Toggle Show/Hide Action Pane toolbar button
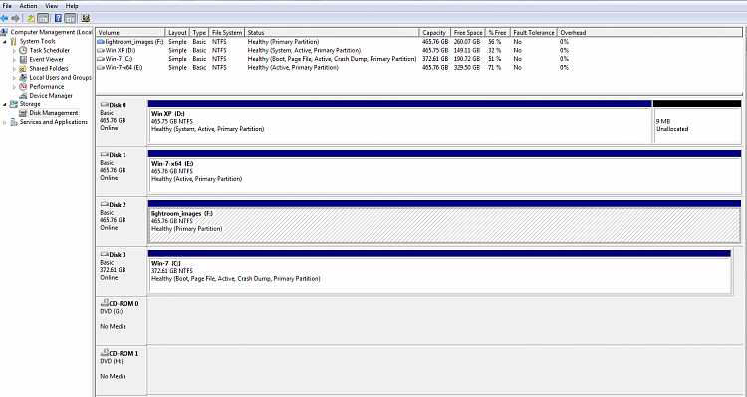The width and height of the screenshot is (747, 397). 70,18
